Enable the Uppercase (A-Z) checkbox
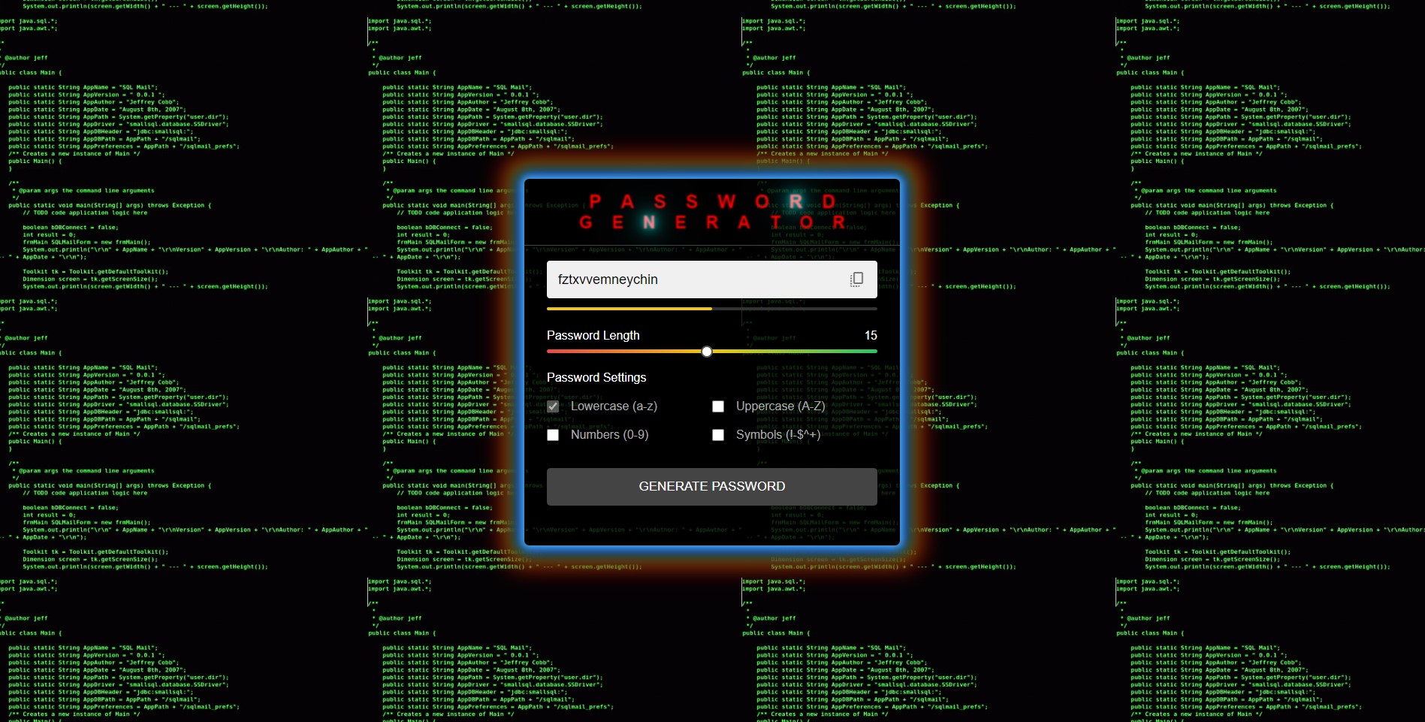 tap(718, 406)
